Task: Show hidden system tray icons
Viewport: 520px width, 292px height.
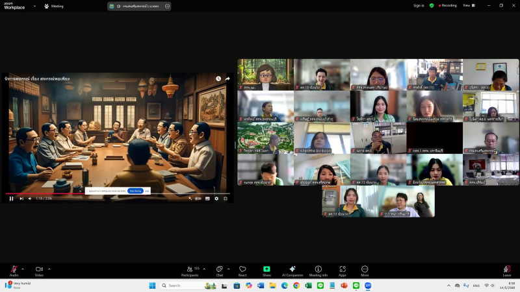Action: pos(448,286)
